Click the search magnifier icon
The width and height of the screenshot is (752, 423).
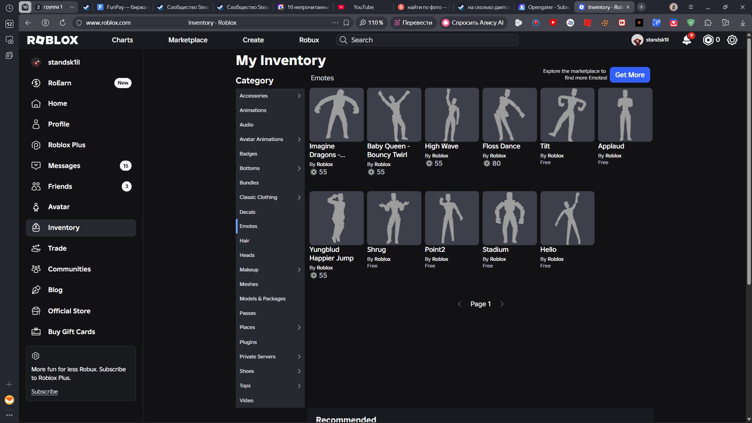[343, 40]
